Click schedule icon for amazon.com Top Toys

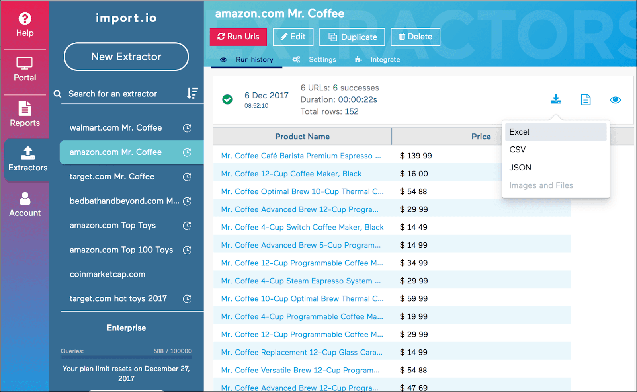[187, 226]
